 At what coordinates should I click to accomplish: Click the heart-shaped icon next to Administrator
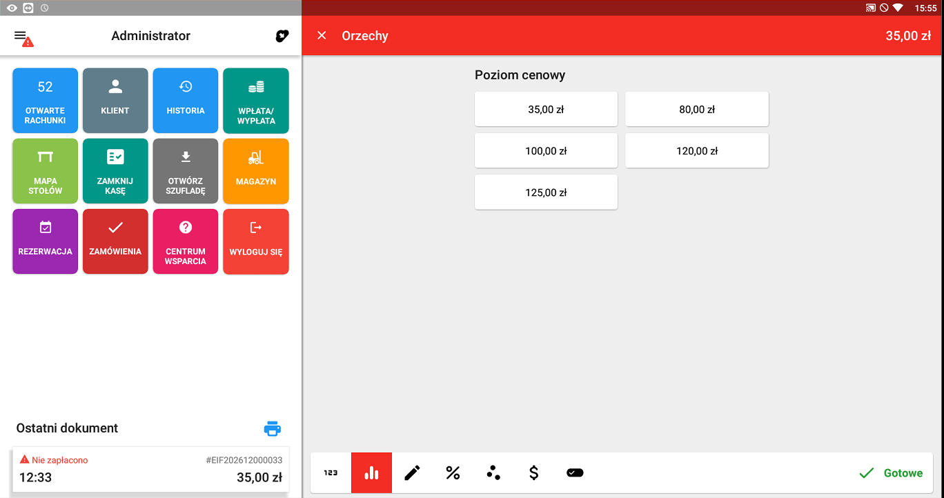pos(282,37)
